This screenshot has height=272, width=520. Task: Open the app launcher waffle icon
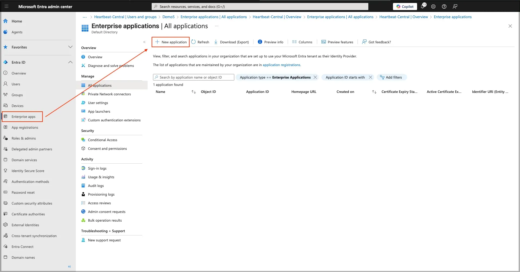(6, 7)
